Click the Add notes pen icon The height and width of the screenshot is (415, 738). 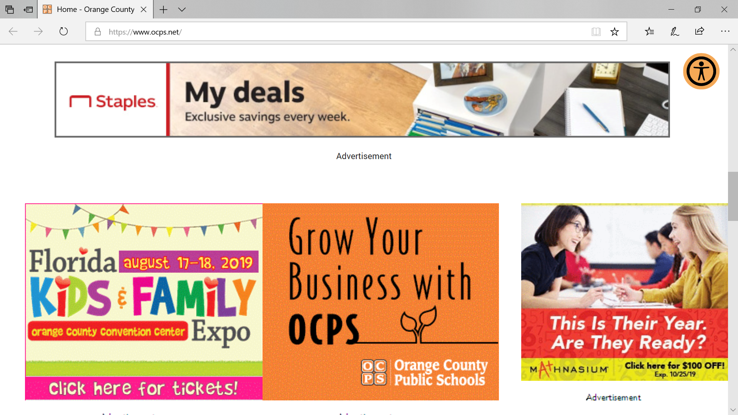675,32
